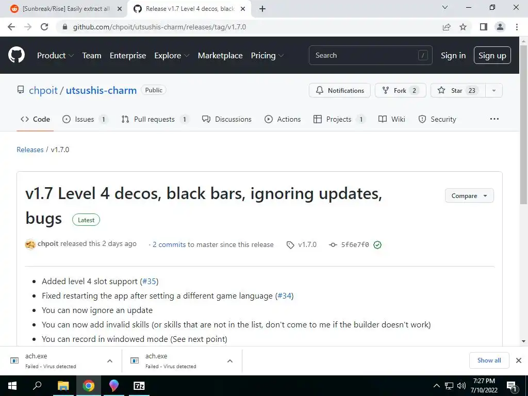Open a new browser tab

[262, 9]
